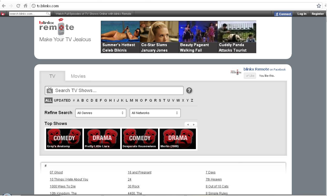Reload the page with the refresh icon

[18, 6]
